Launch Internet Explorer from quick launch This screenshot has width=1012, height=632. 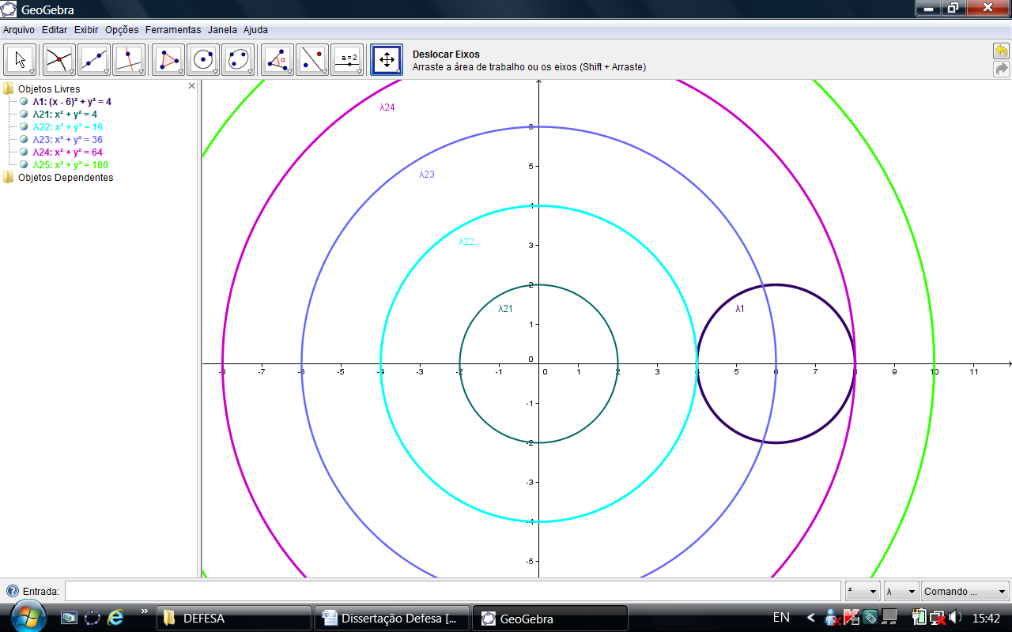click(x=116, y=618)
